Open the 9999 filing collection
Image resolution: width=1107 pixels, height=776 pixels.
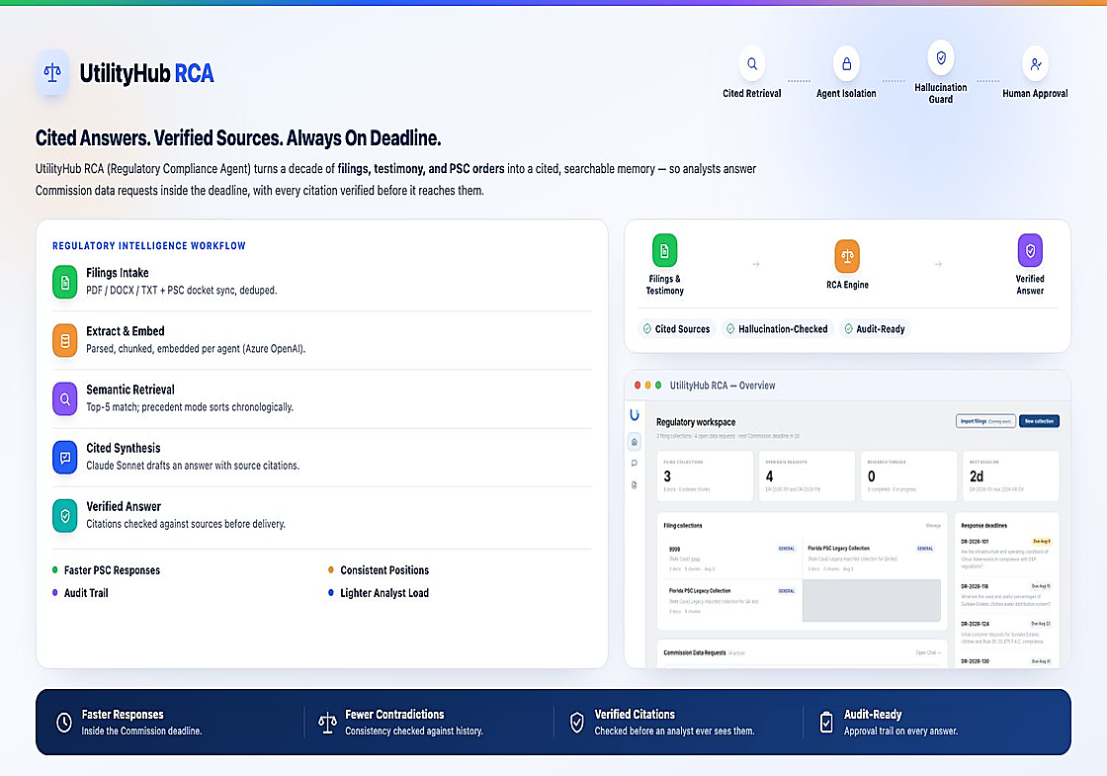point(731,559)
